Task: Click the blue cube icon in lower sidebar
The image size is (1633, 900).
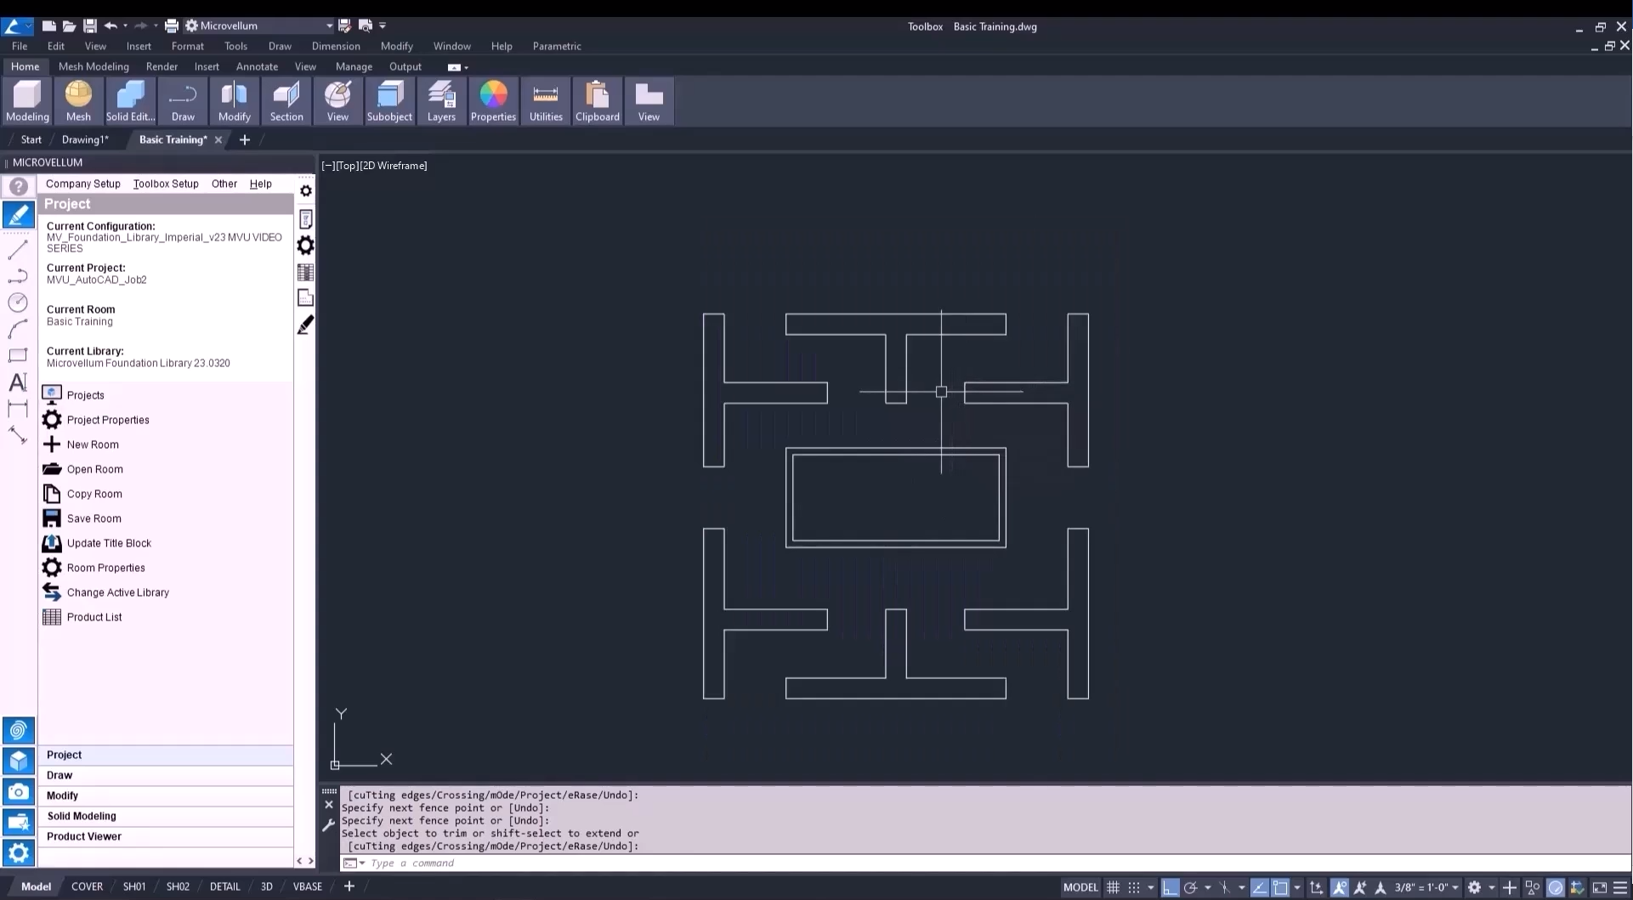Action: tap(18, 761)
